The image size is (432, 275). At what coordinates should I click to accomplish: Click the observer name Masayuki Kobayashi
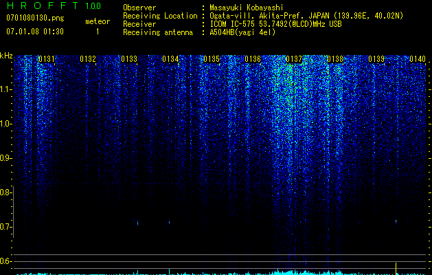[247, 8]
